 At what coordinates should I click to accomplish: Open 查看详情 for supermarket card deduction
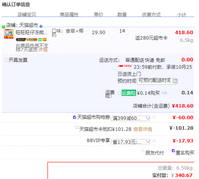point(143,129)
